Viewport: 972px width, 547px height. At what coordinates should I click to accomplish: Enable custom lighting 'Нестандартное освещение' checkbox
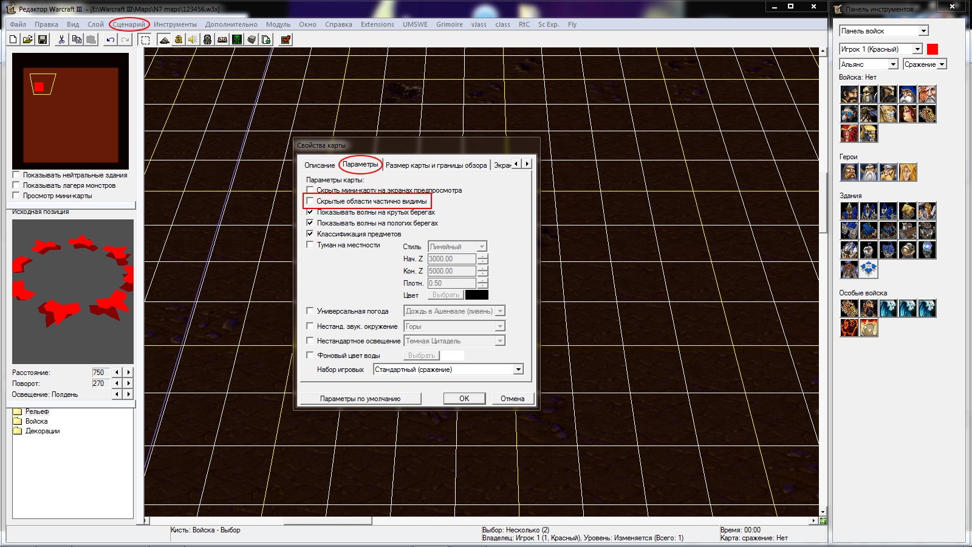click(310, 341)
